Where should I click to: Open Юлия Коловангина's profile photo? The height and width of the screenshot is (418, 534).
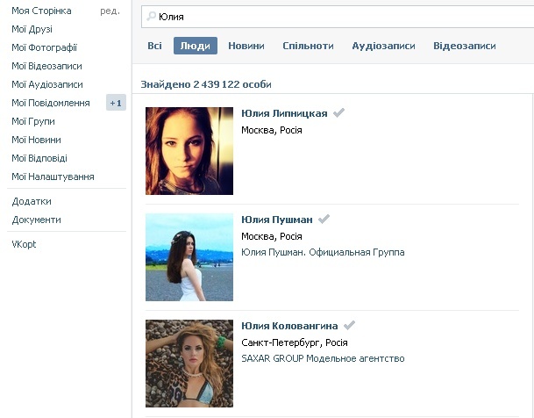[189, 364]
